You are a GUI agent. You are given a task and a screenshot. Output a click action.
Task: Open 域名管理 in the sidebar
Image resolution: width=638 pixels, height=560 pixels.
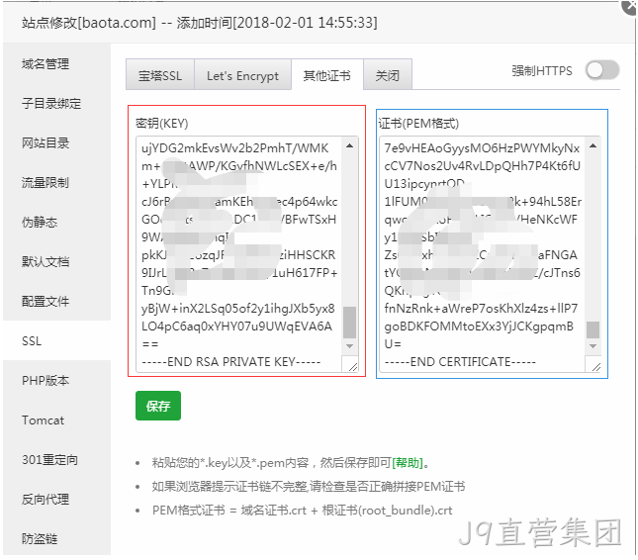pyautogui.click(x=46, y=64)
